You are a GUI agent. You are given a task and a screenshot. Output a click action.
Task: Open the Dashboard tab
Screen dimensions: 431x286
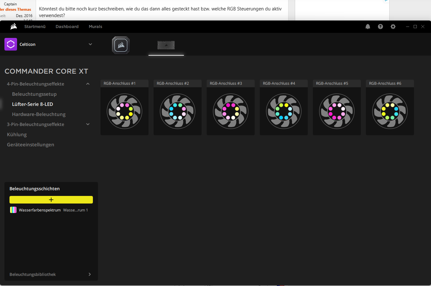tap(67, 27)
